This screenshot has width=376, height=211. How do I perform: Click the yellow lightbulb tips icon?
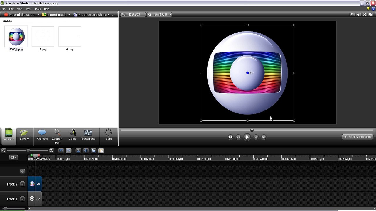click(369, 9)
